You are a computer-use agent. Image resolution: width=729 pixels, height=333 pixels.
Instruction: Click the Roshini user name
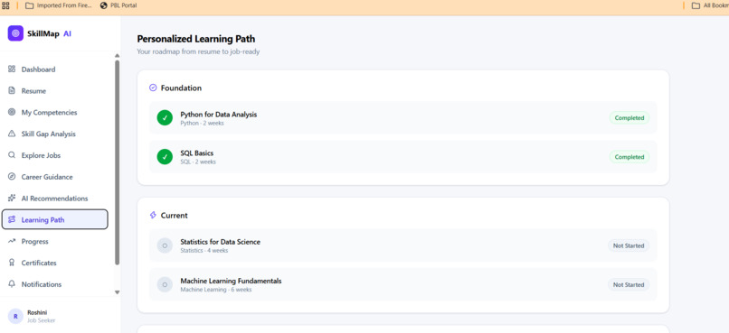tap(37, 312)
